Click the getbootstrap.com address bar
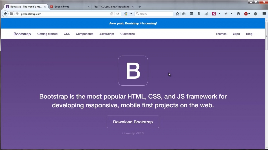 coord(65,14)
